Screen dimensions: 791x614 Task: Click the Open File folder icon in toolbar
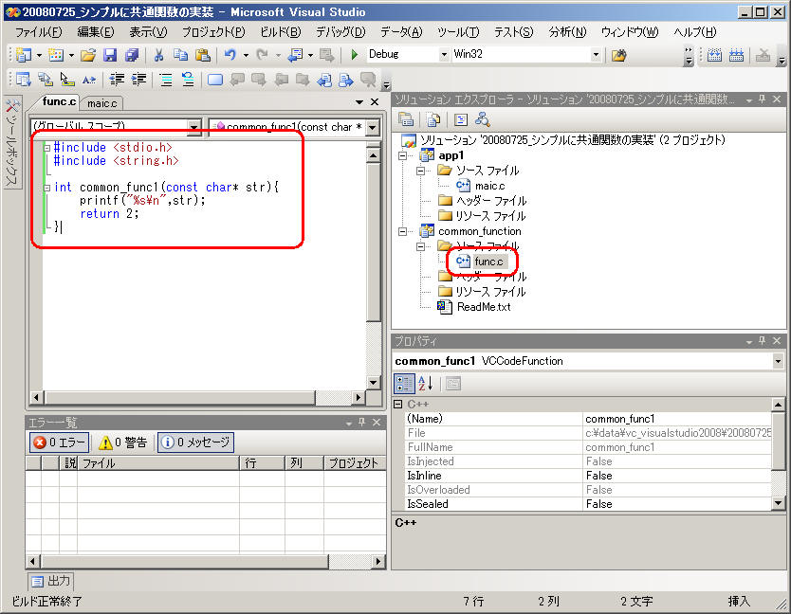[87, 55]
